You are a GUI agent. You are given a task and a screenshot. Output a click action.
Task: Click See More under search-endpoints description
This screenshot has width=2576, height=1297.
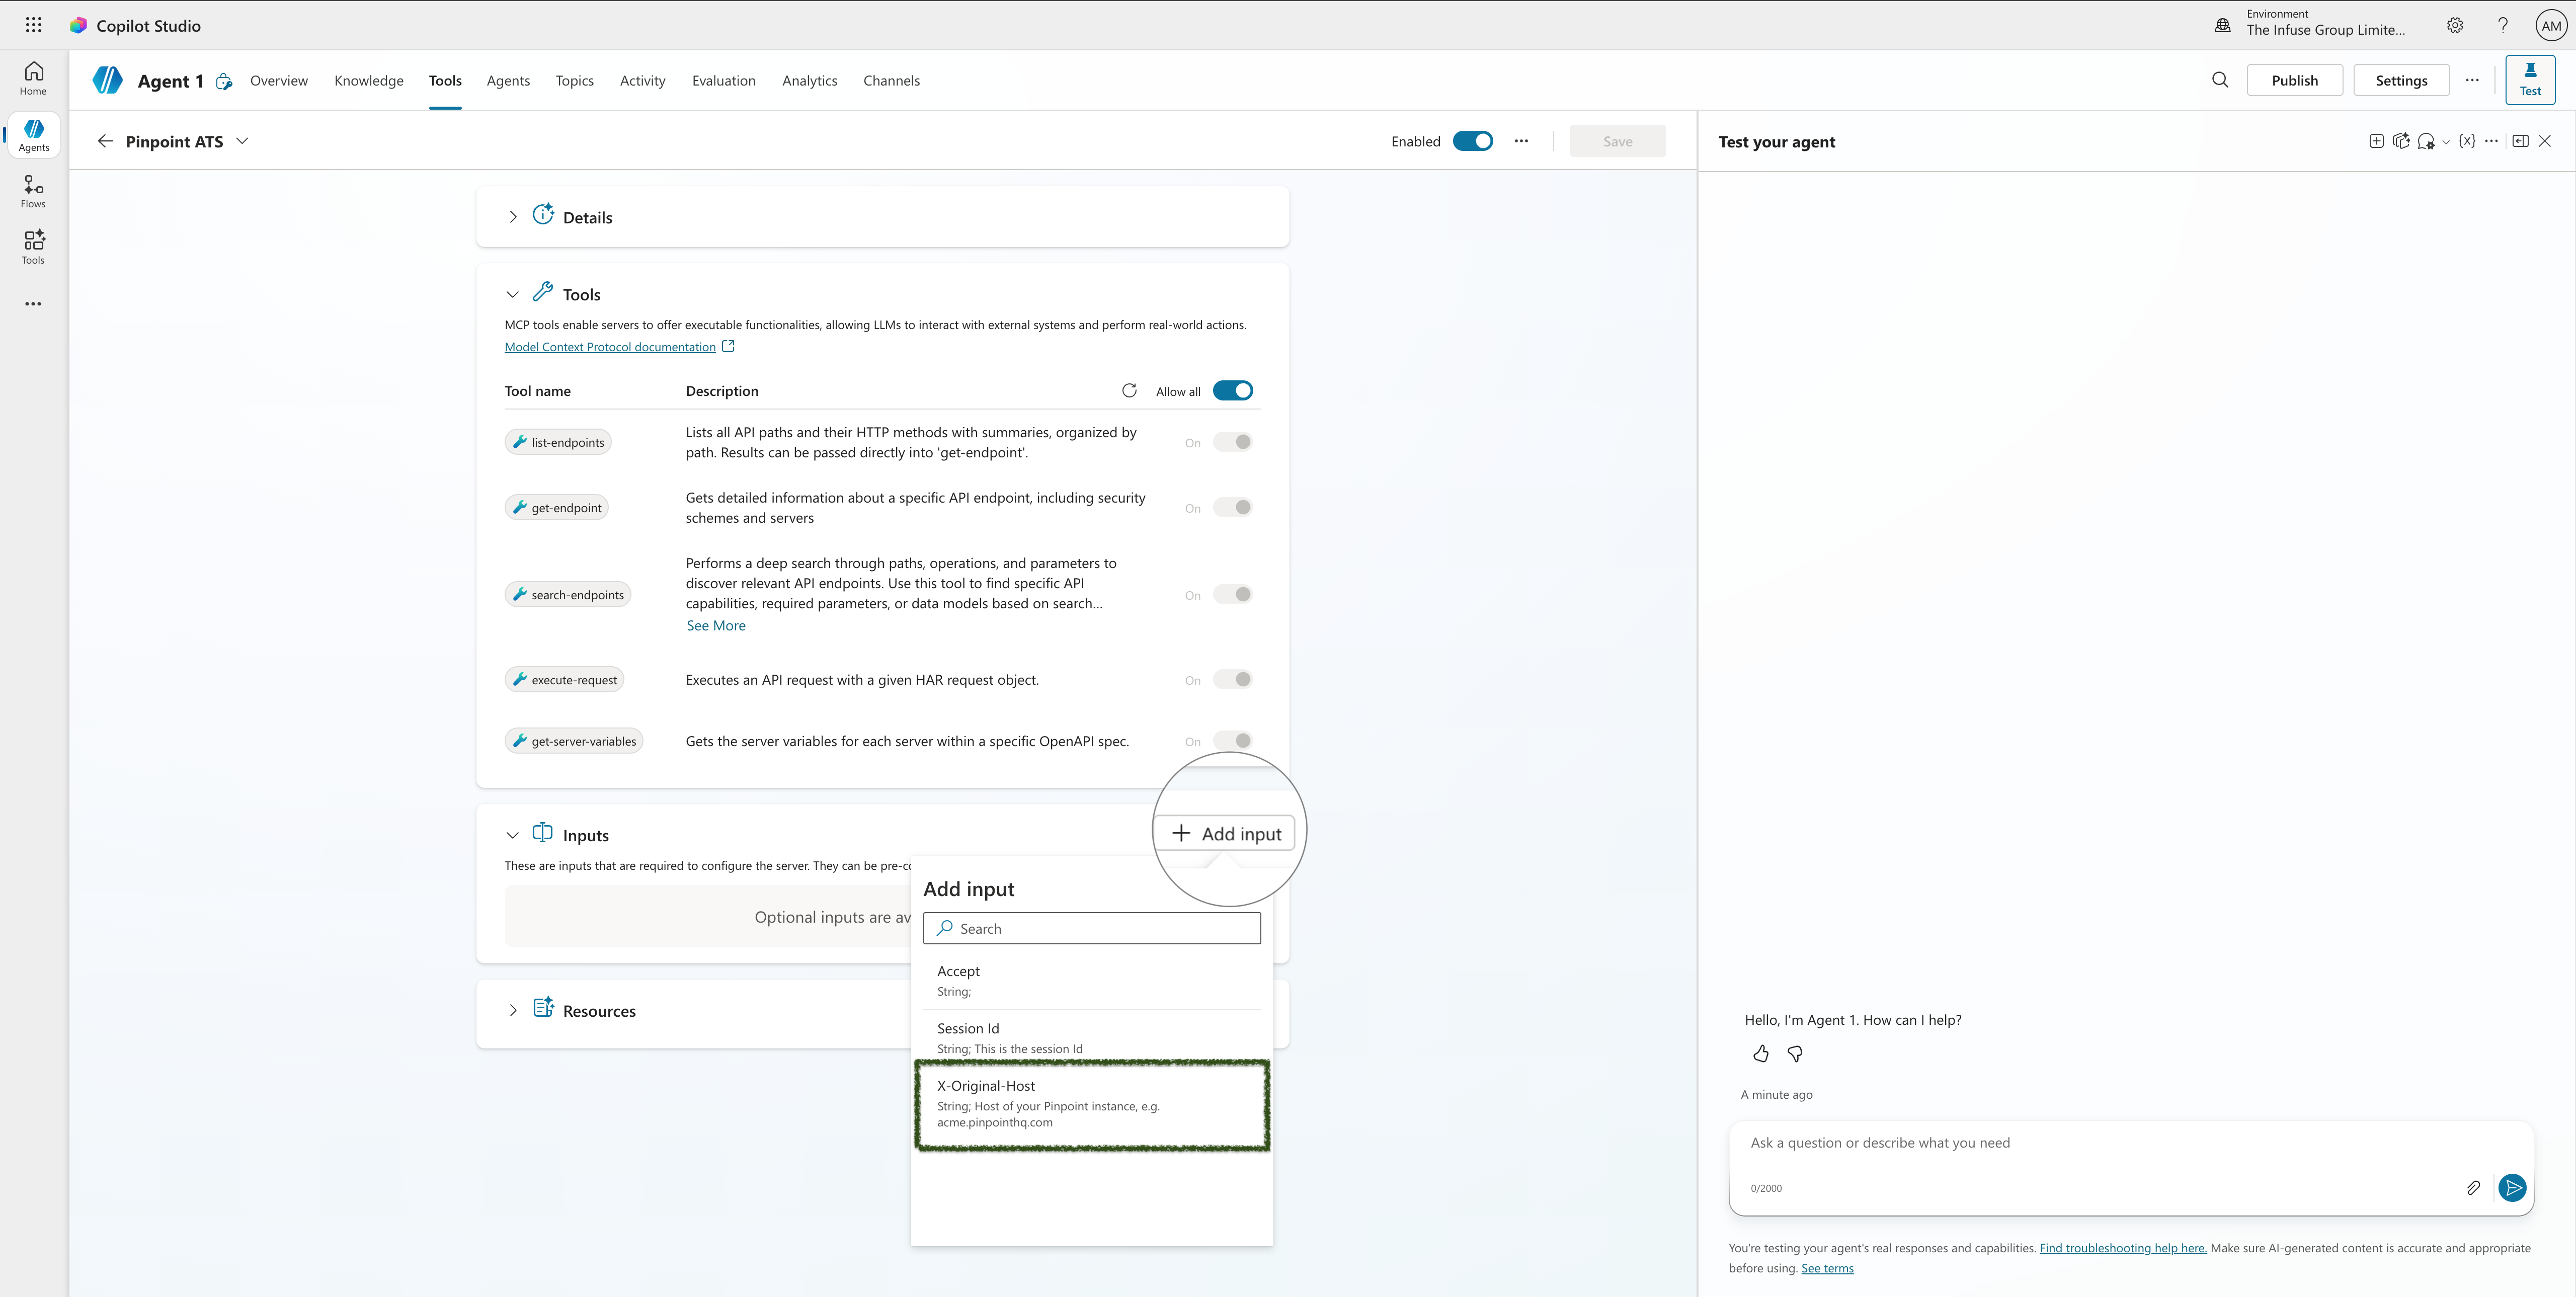click(x=716, y=625)
